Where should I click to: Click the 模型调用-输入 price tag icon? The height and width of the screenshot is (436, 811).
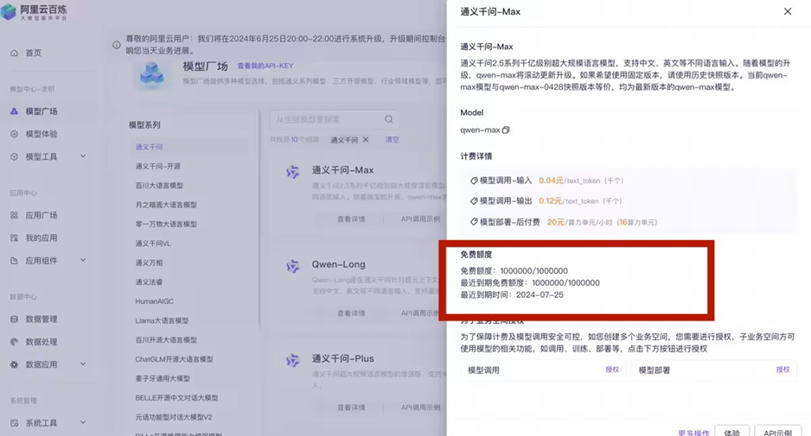point(473,180)
